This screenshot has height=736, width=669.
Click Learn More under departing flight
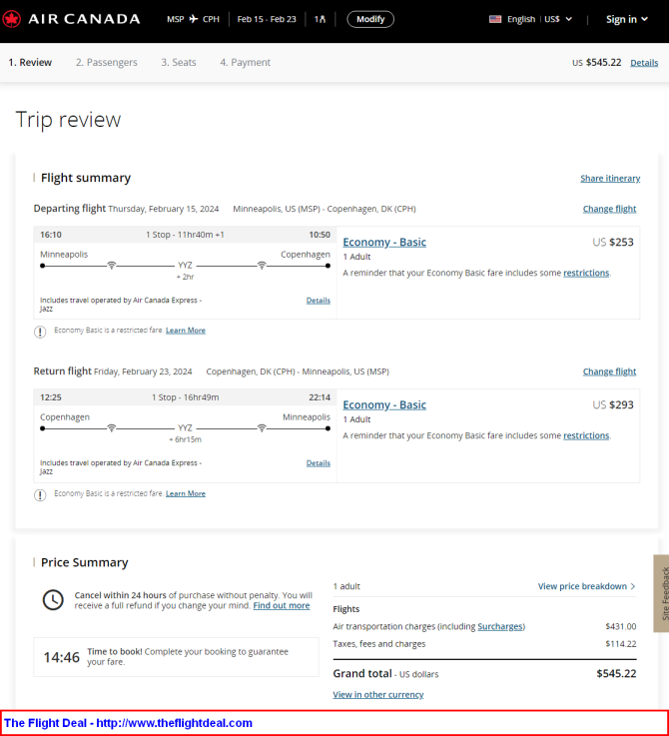point(186,331)
